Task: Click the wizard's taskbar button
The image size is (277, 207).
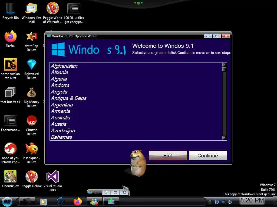Action: tap(111, 202)
